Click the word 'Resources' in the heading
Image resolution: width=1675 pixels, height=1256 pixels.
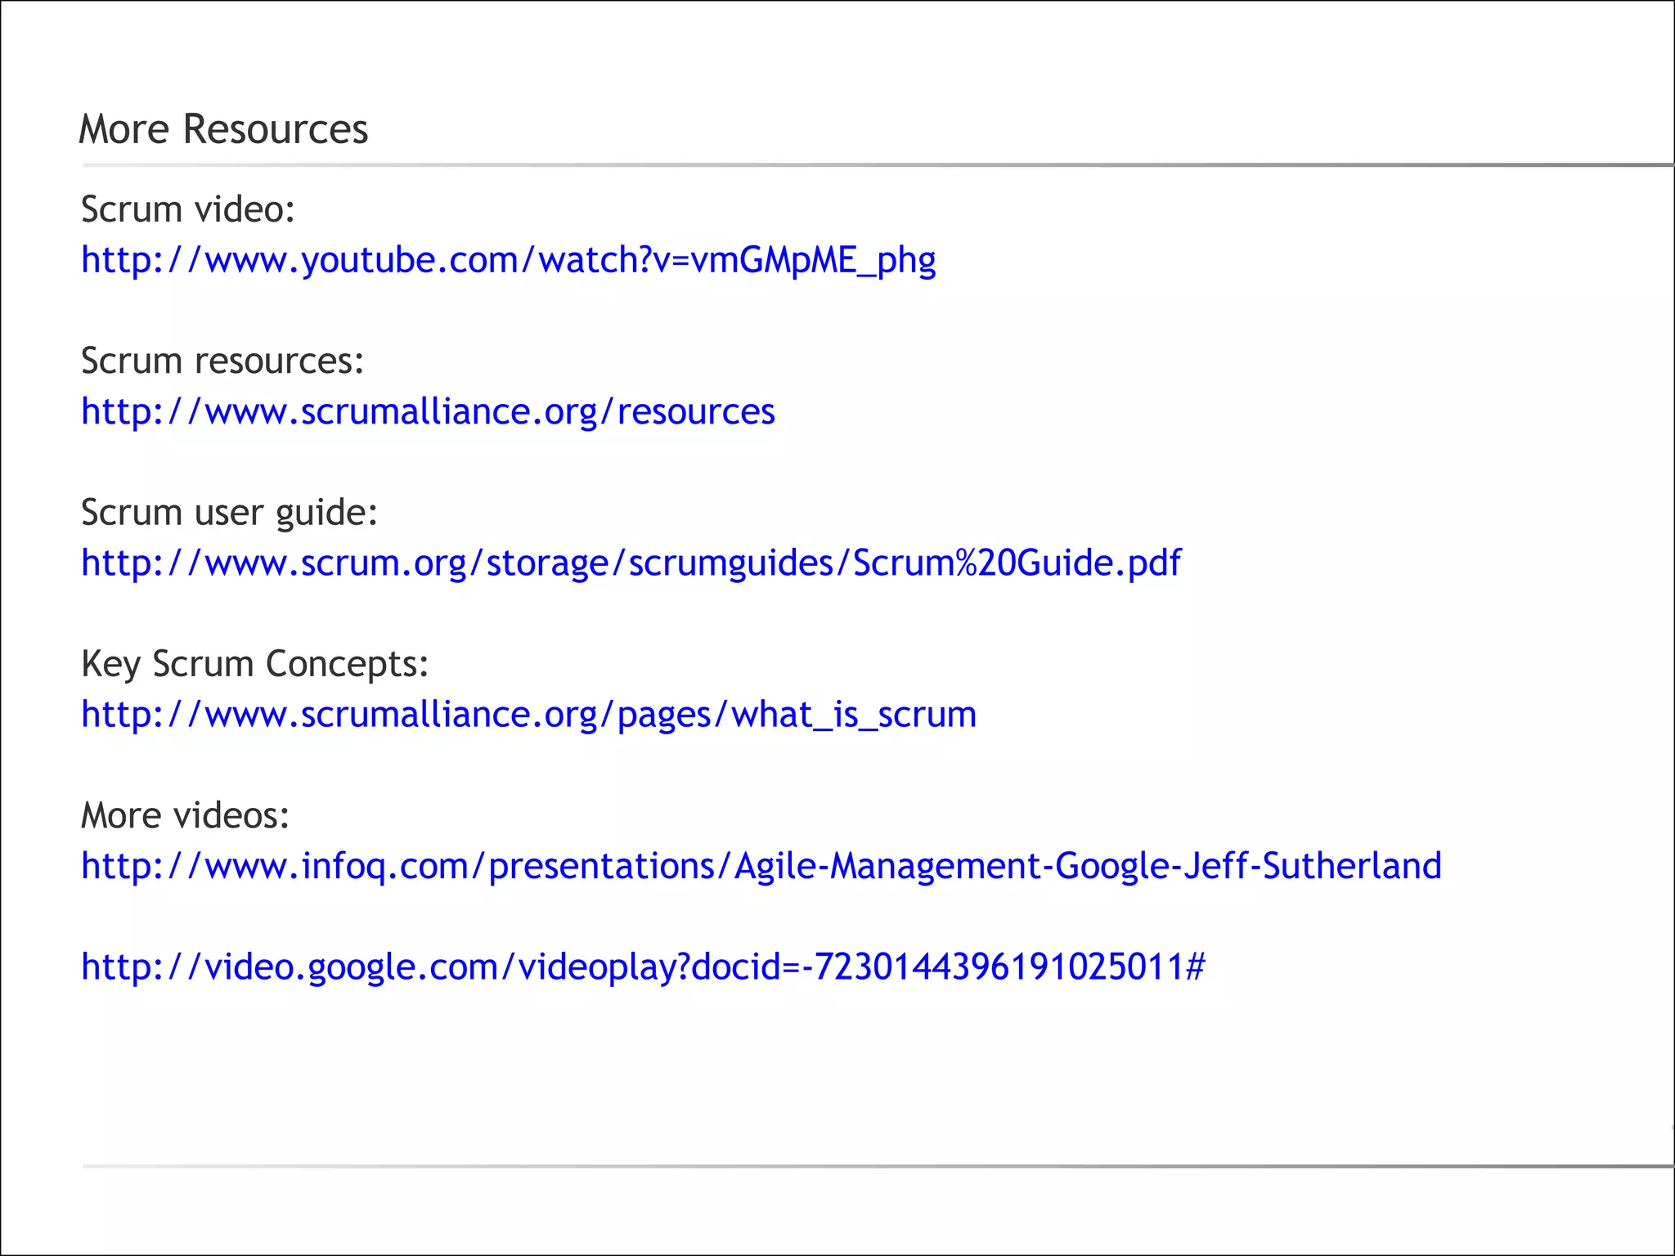[x=275, y=129]
